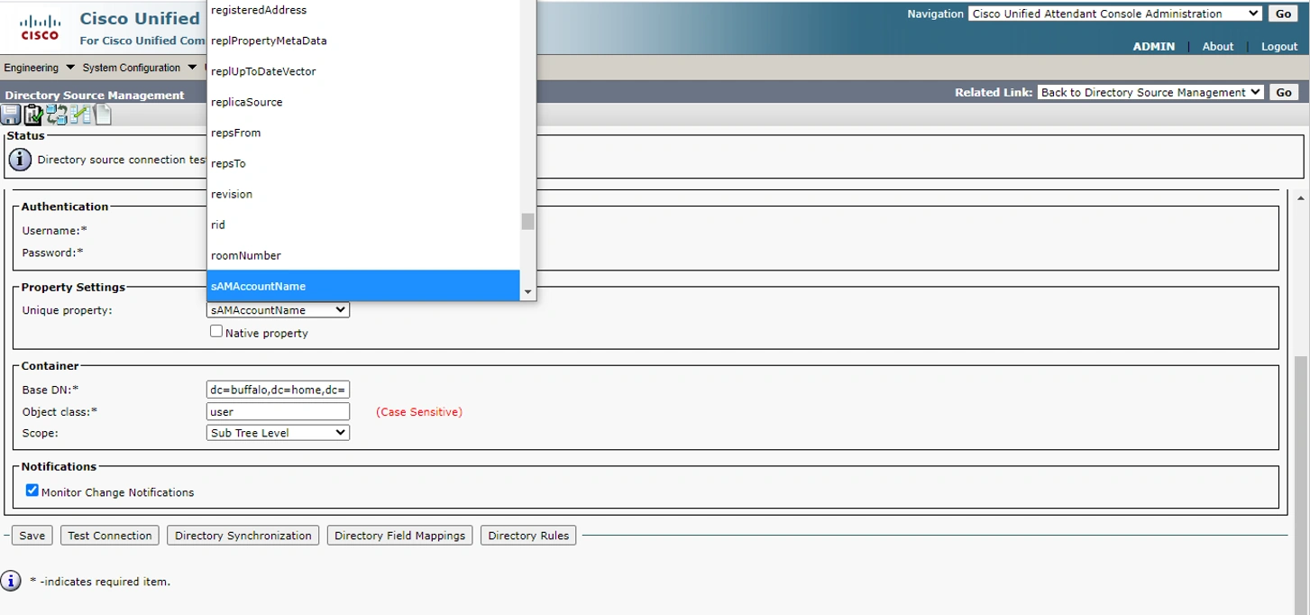Select repsFrom in the list
The width and height of the screenshot is (1310, 615).
(363, 133)
